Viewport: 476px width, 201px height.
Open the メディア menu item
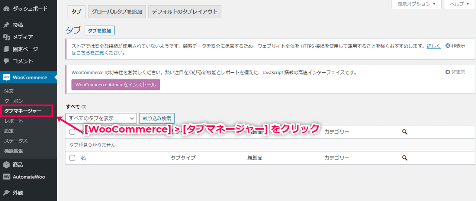[x=29, y=37]
